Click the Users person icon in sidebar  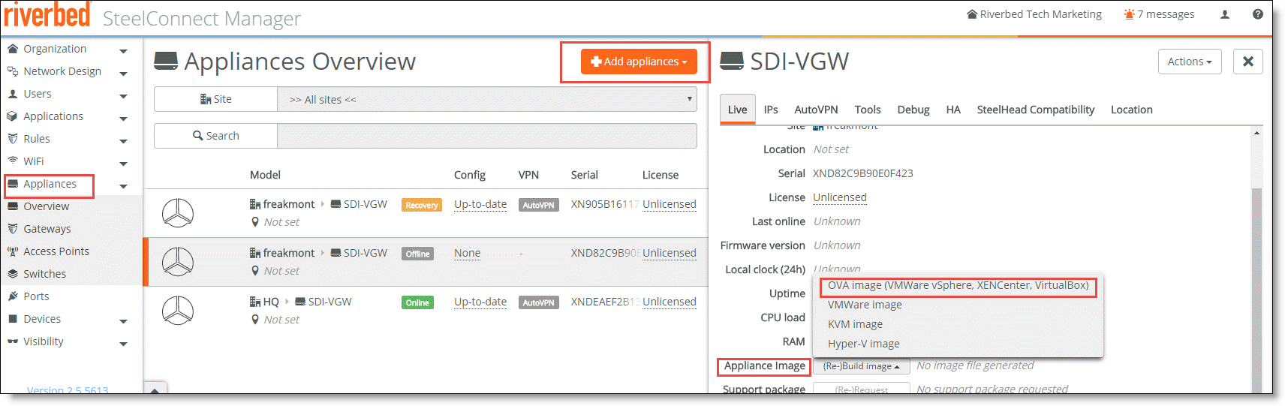pyautogui.click(x=13, y=94)
